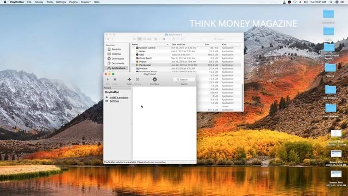Viewport: 348px width, 196px height.
Task: Open Finder arrange-by dropdown
Action: point(157,39)
